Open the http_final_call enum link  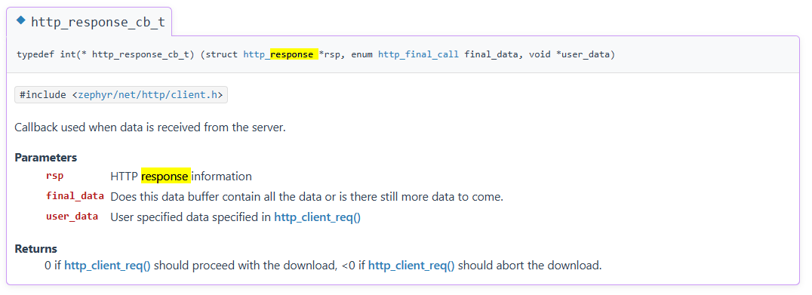coord(418,54)
